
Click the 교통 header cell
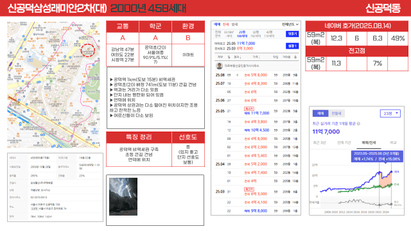pyautogui.click(x=123, y=26)
